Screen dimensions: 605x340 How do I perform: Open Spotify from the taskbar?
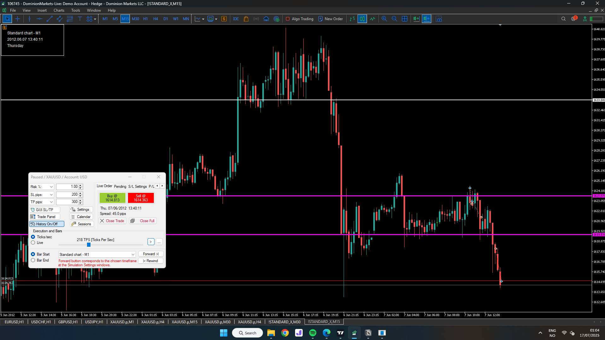click(x=313, y=333)
